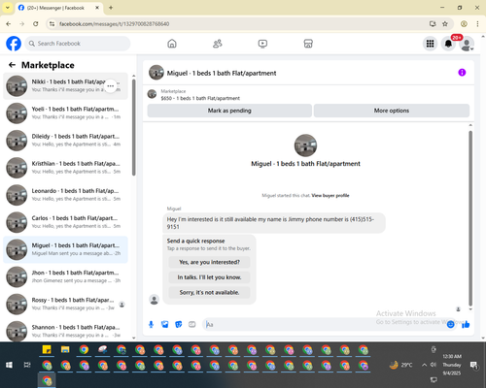Open the Yoeli conversation
Viewport: 486px width, 388px height.
click(65, 113)
